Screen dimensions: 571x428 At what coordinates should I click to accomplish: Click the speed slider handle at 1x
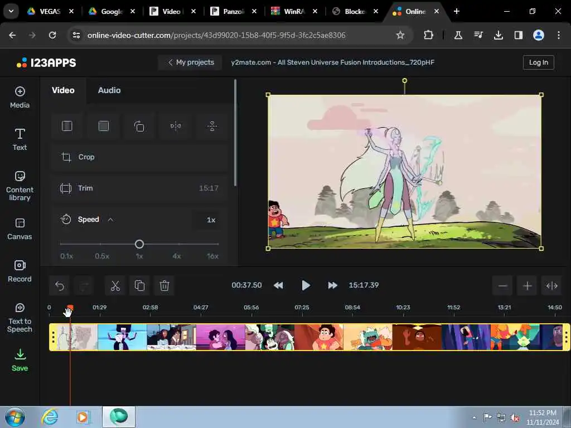(139, 244)
